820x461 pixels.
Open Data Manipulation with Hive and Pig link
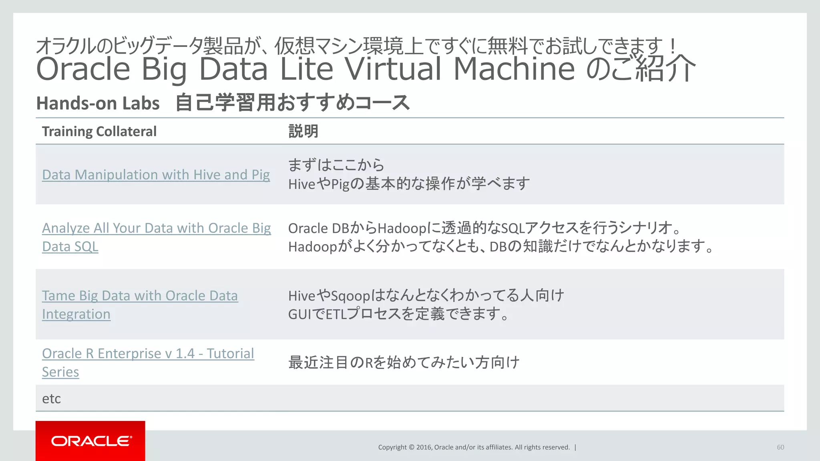coord(156,175)
